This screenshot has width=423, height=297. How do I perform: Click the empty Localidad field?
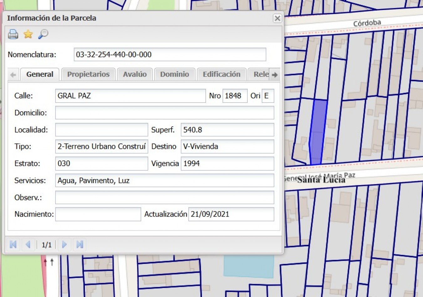(x=101, y=130)
